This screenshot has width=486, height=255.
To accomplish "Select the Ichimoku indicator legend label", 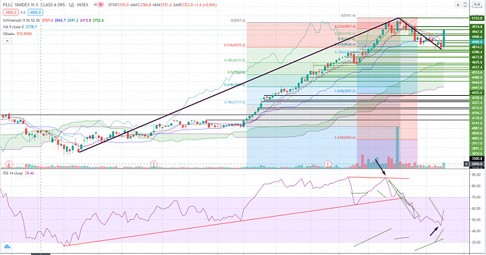I will tap(22, 20).
